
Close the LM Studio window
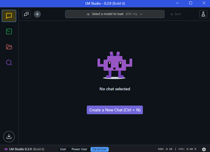click(x=204, y=3)
